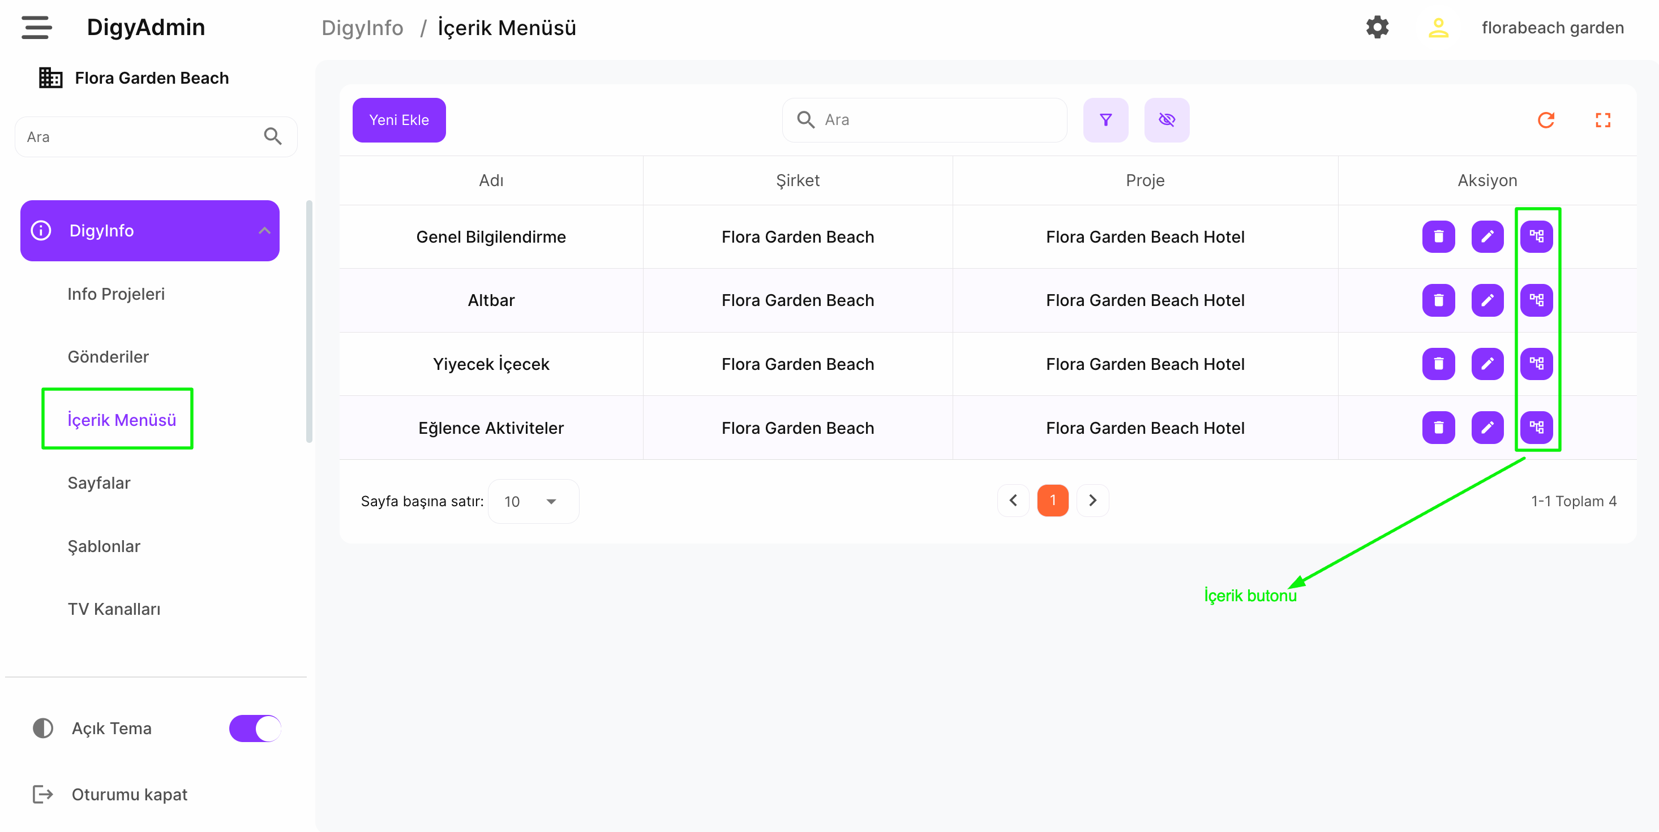Go to next page arrow
1659x832 pixels.
tap(1092, 501)
